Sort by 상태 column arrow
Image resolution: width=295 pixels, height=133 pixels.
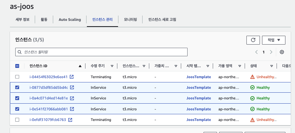click(272, 66)
